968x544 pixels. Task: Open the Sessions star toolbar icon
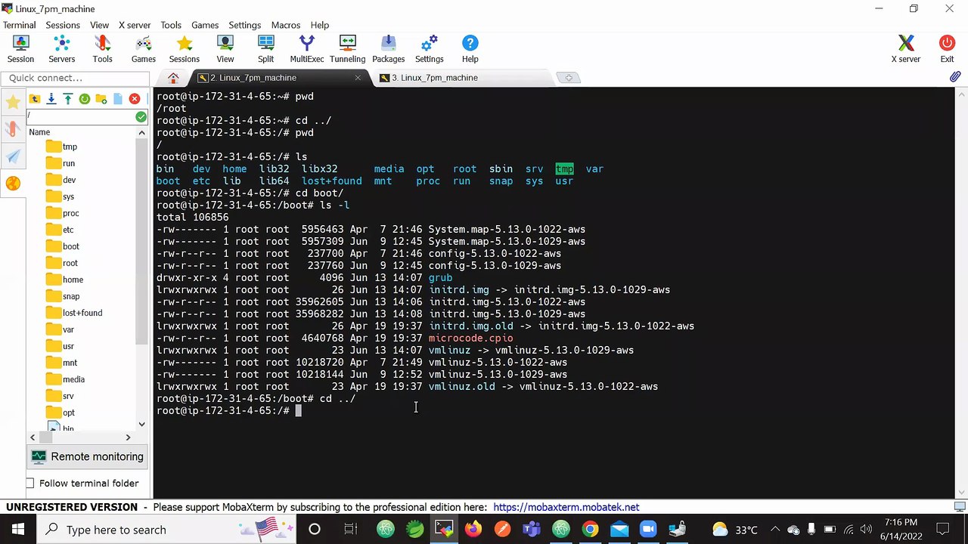pos(185,49)
